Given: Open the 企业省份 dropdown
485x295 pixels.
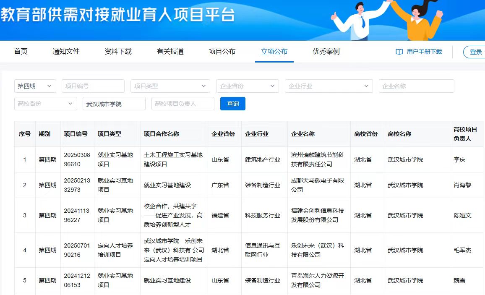Looking at the screenshot, I should [247, 86].
